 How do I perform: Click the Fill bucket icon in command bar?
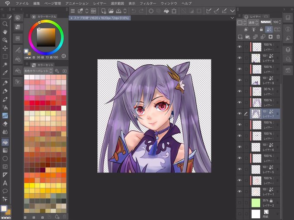[x=166, y=11]
